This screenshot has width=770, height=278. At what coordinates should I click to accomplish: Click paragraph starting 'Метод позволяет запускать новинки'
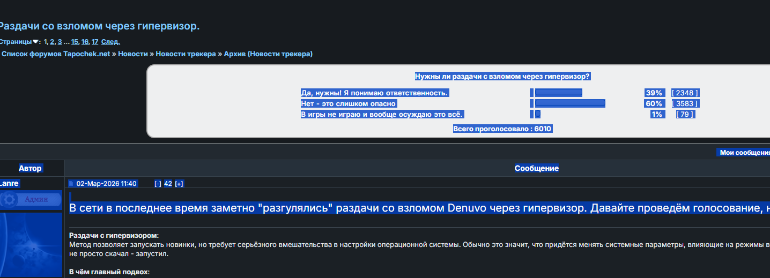[420, 245]
